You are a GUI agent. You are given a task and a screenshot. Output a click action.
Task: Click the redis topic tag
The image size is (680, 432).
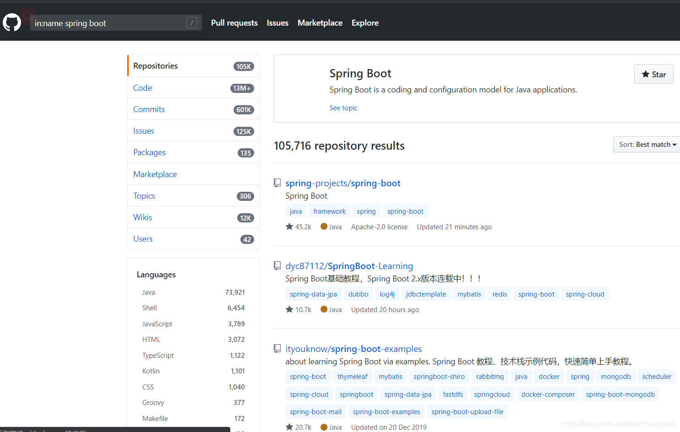[x=500, y=294]
